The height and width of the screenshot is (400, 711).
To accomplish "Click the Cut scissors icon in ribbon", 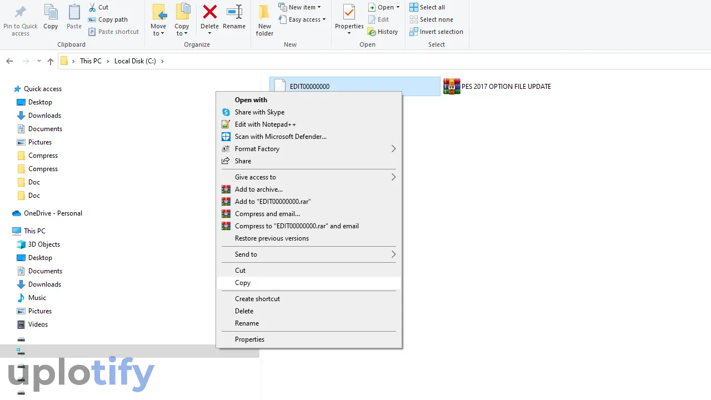I will coord(92,7).
